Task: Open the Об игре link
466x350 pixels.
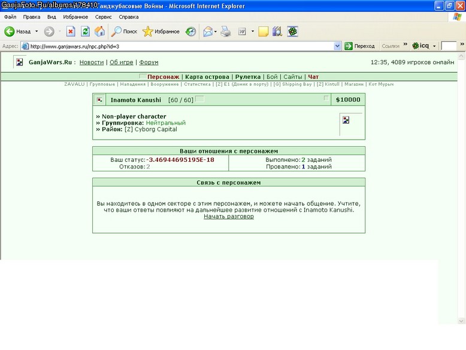Action: (x=121, y=62)
